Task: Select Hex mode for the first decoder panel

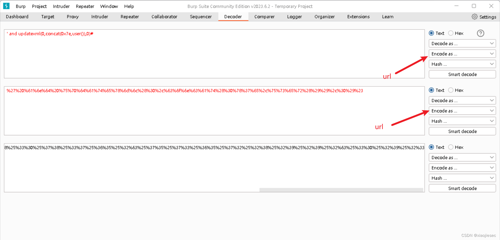Action: tap(451, 33)
